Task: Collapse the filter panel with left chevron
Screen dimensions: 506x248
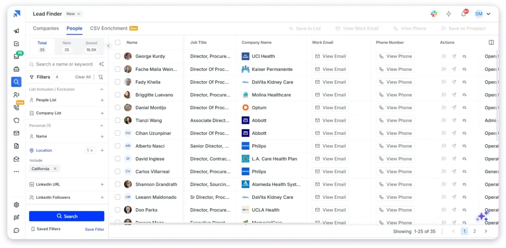Action: pos(108,46)
